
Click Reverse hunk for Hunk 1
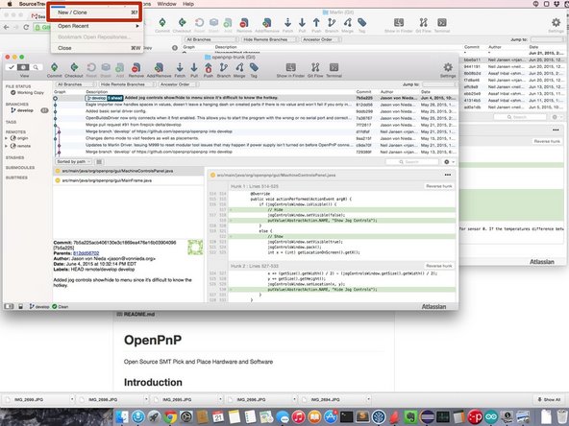click(438, 186)
